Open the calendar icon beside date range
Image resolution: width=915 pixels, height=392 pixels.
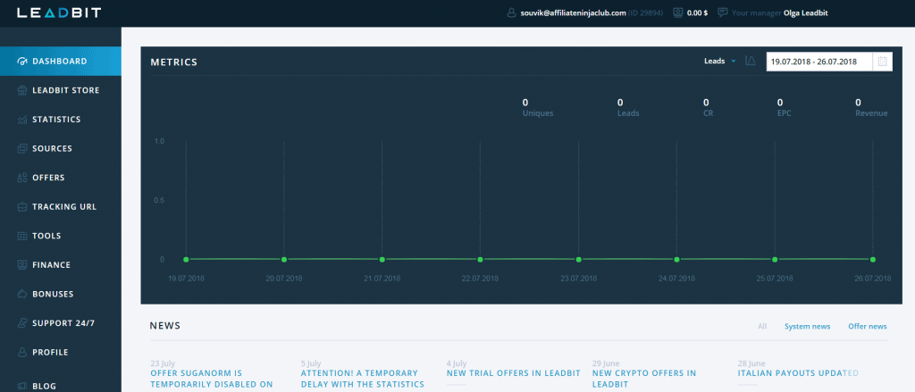point(882,62)
